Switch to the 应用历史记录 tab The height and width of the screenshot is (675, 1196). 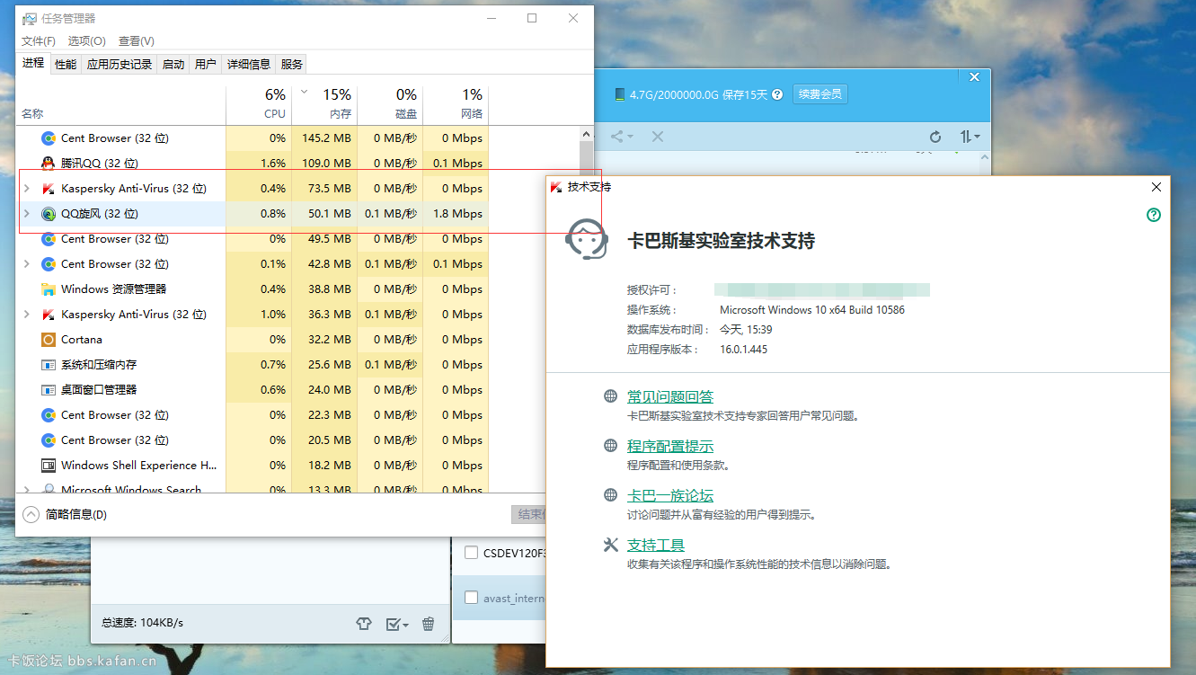point(120,64)
